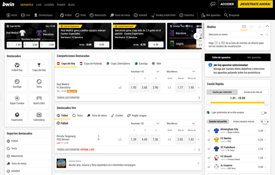Open Mis apuestas tab in bet slip
275x175 pixels.
[x=254, y=57]
